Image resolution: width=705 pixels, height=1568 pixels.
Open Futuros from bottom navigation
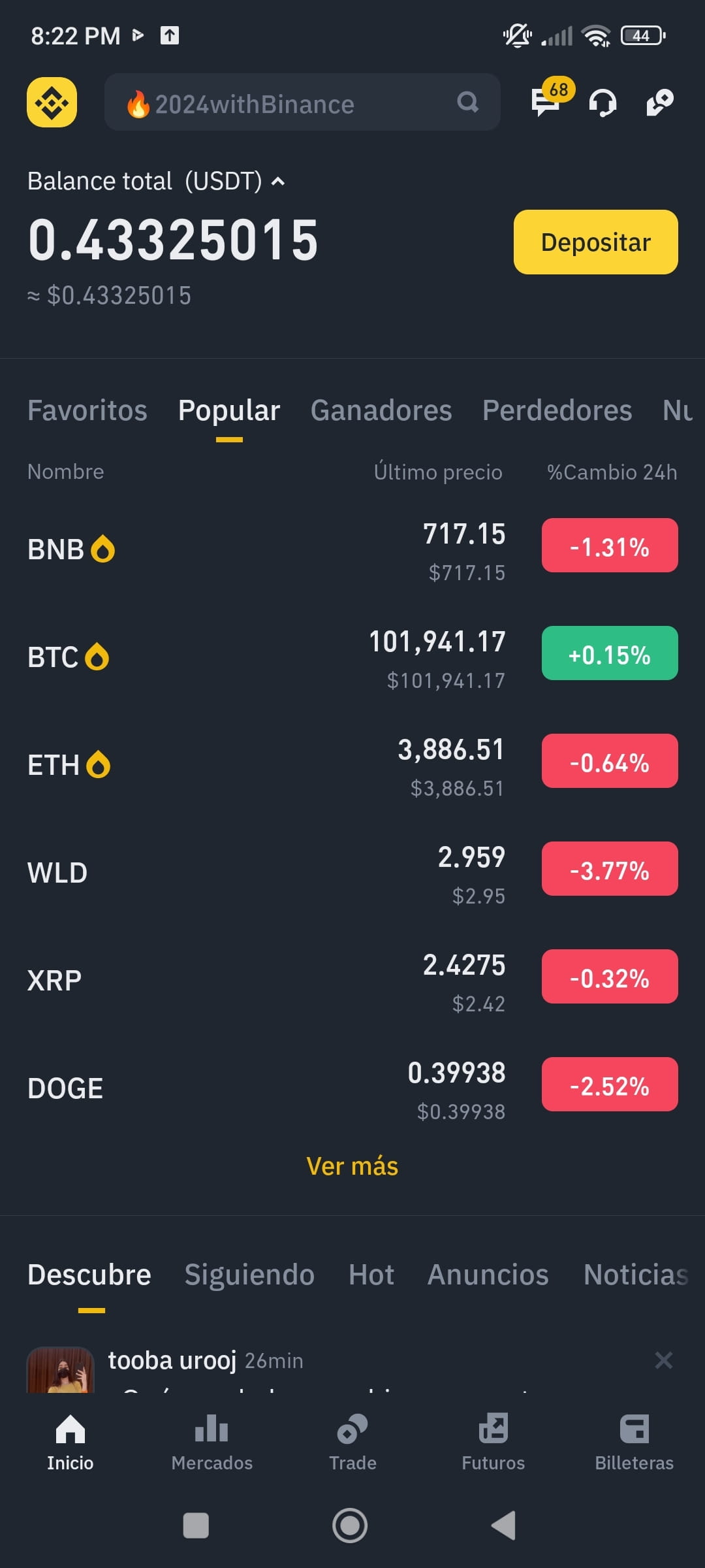point(493,1443)
